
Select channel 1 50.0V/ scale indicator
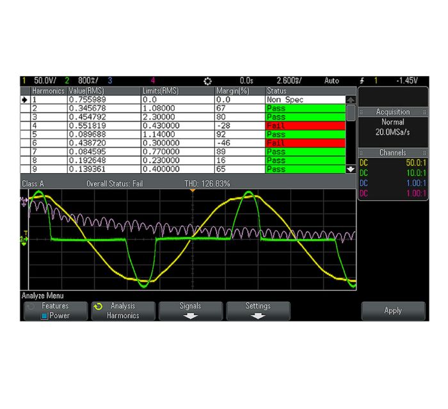(39, 81)
